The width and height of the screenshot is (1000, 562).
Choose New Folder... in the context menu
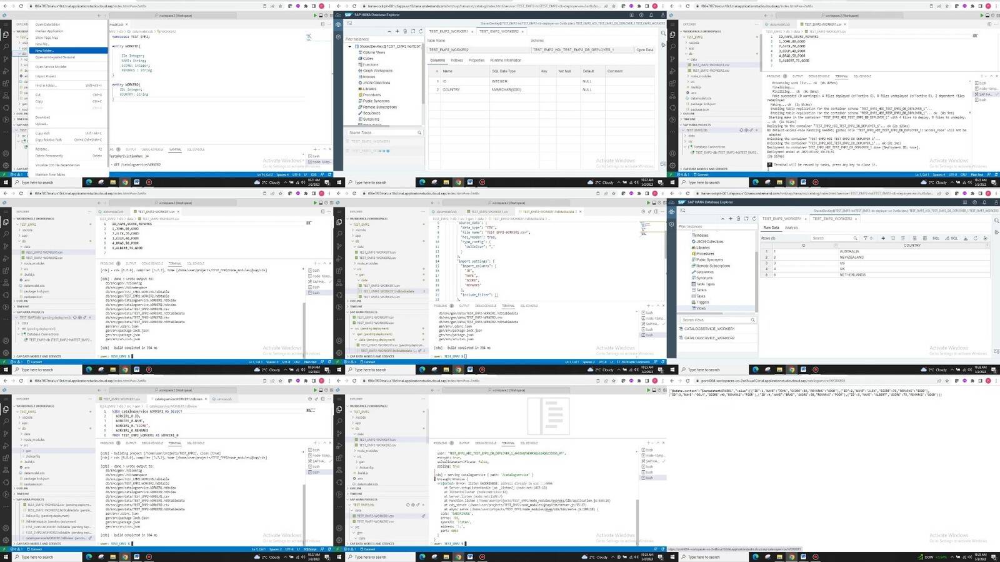pos(67,51)
